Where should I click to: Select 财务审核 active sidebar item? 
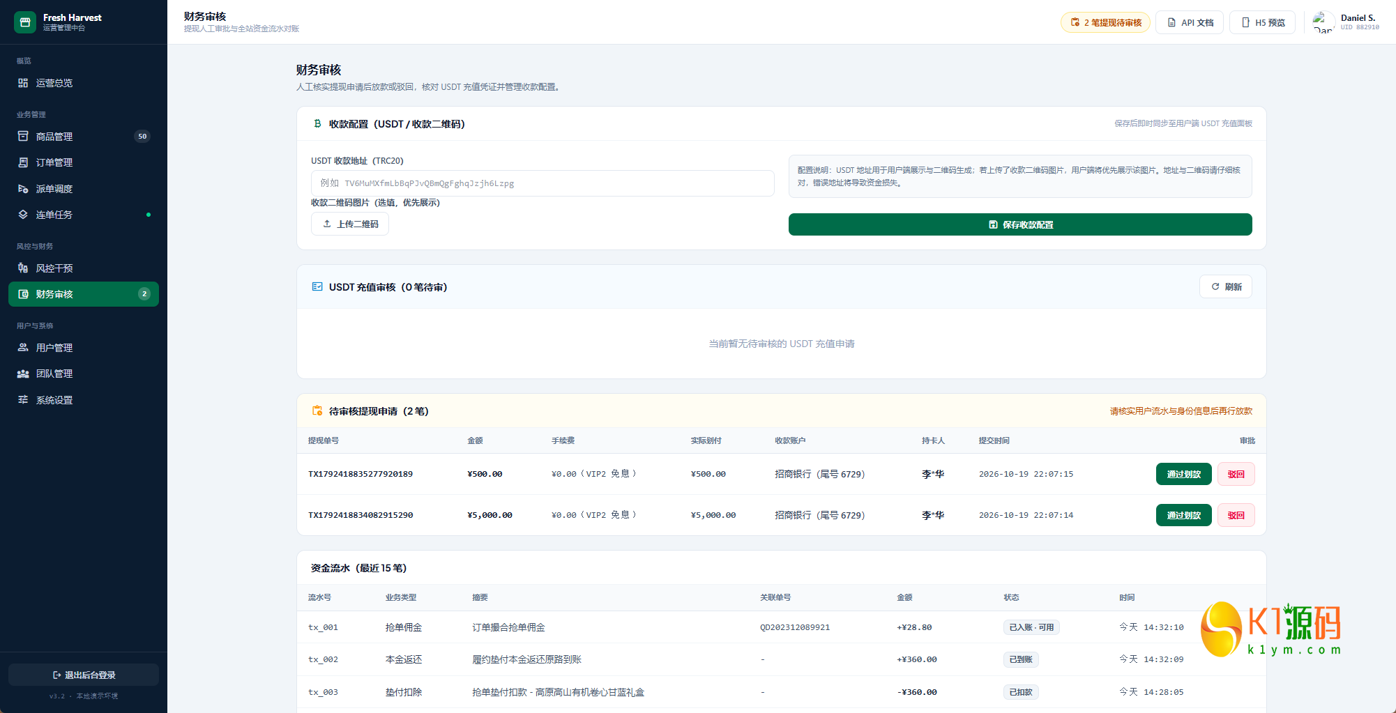pyautogui.click(x=84, y=294)
